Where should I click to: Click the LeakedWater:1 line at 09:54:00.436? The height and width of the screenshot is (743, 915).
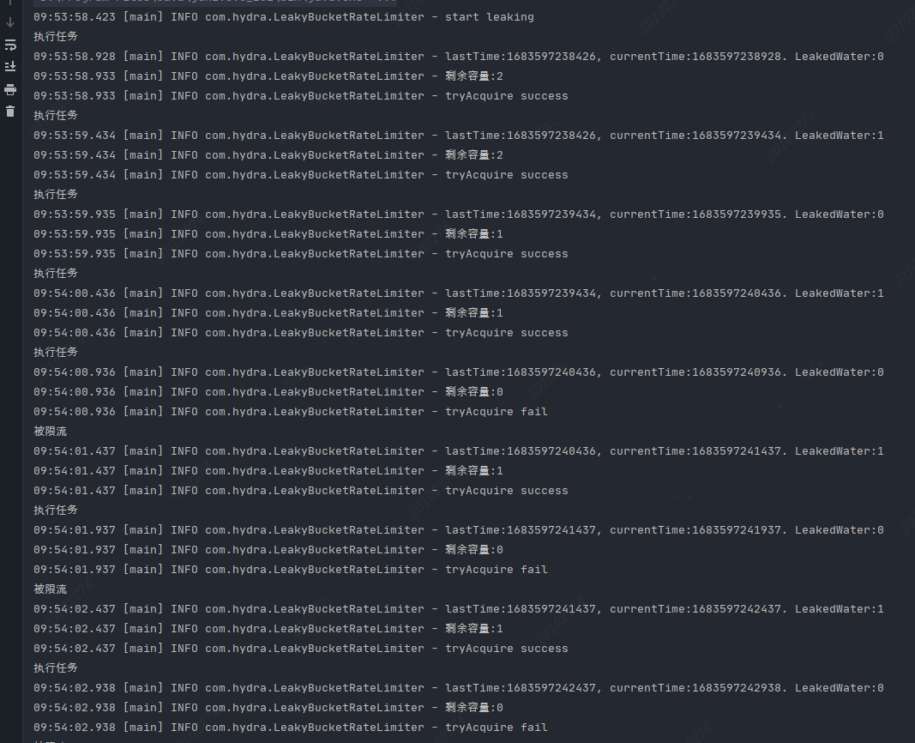tap(459, 293)
